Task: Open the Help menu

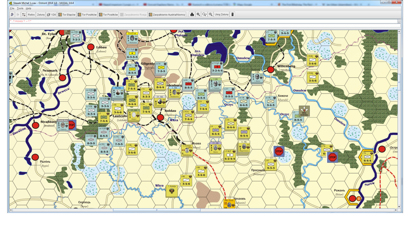Action: [28, 8]
